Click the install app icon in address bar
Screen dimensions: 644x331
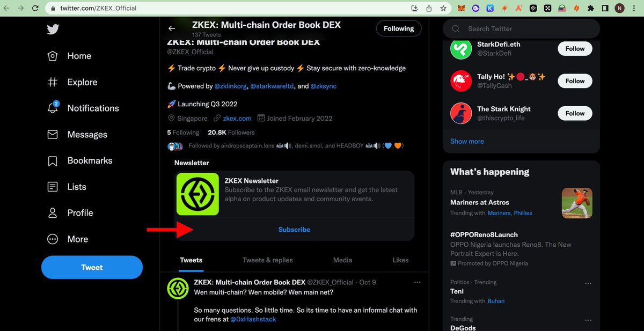pos(414,8)
